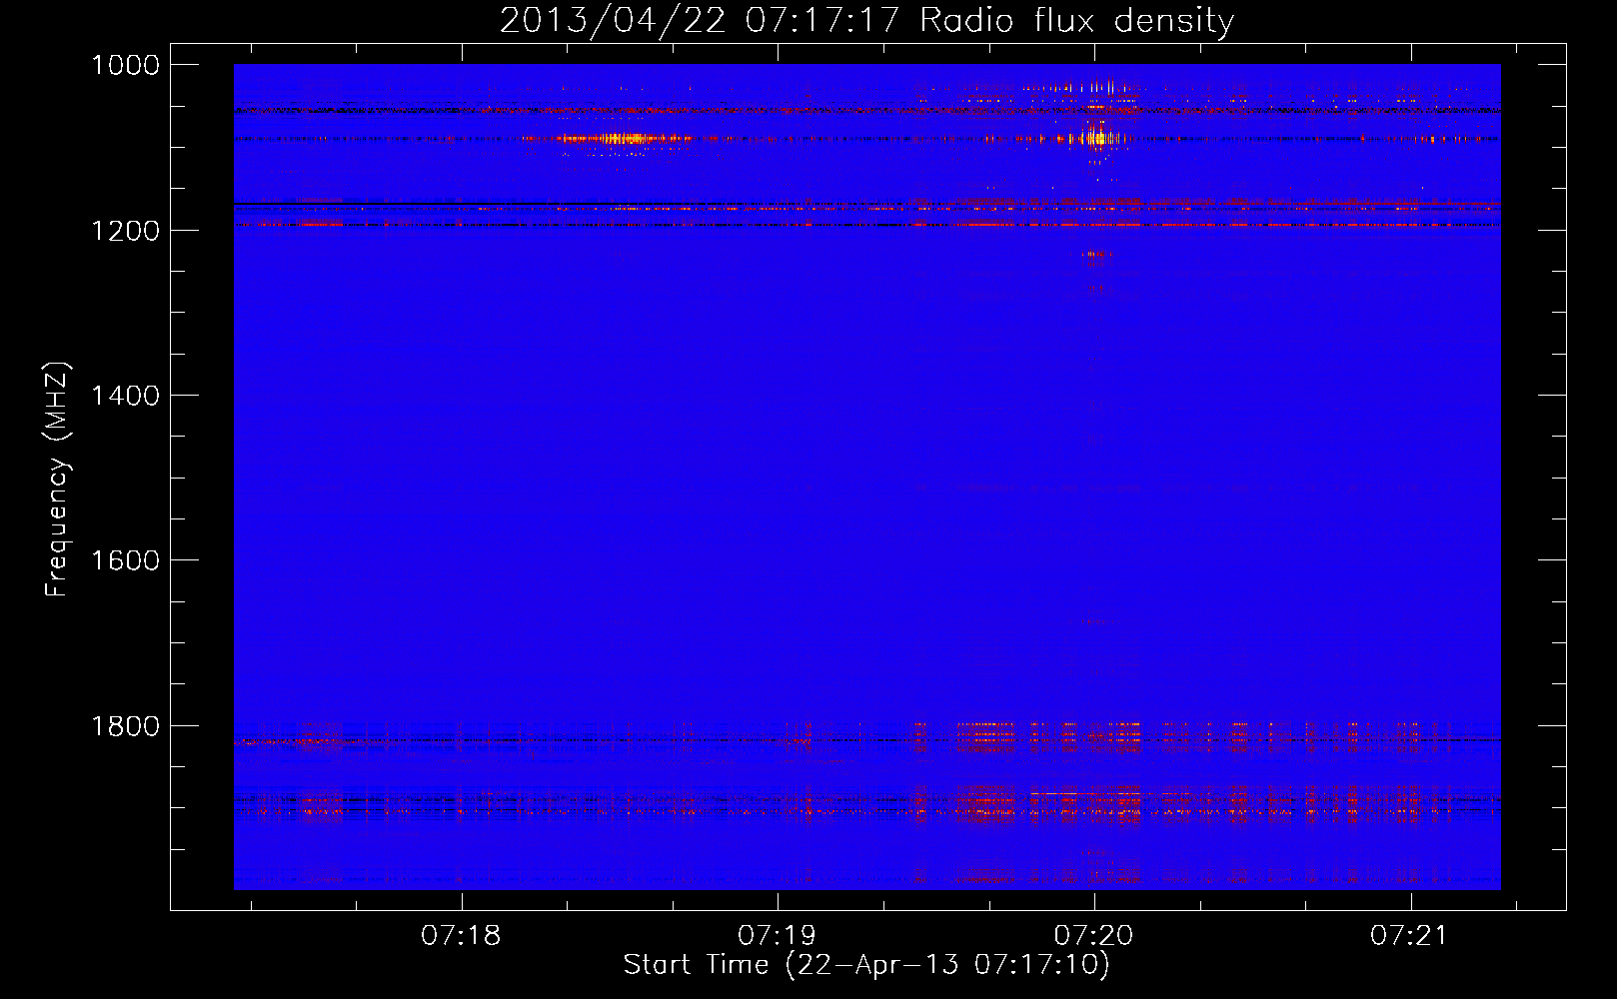Click the bright yellow burst at 07:20
The image size is (1617, 999).
click(1097, 138)
